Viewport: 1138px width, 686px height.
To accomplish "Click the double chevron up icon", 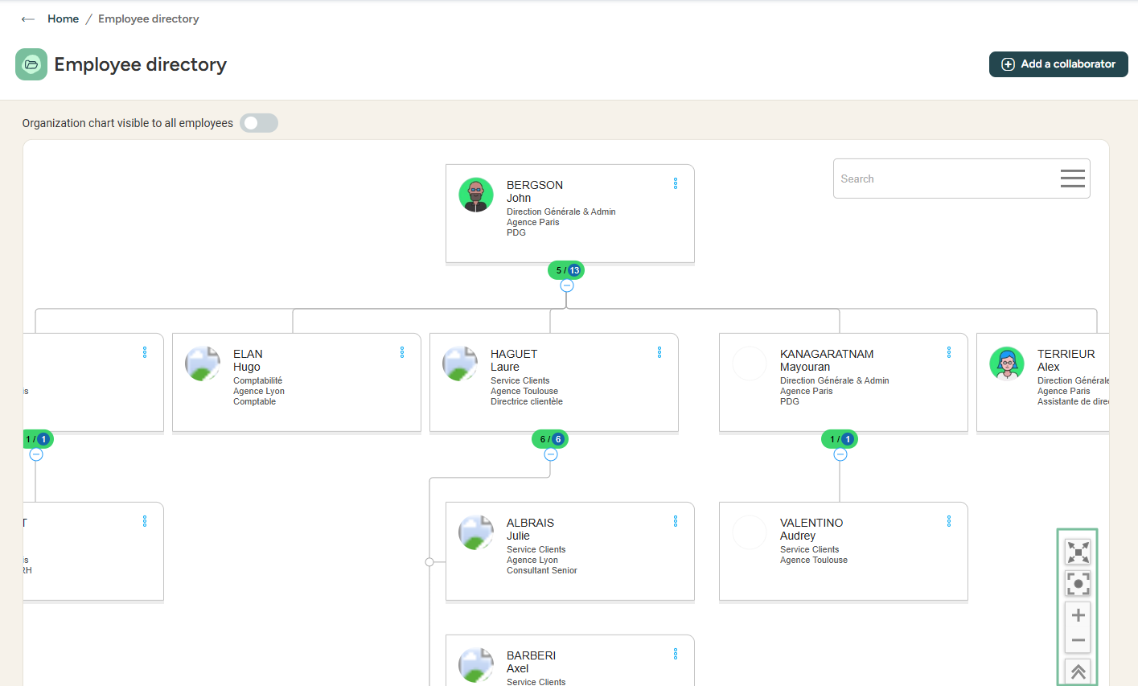I will (x=1078, y=672).
